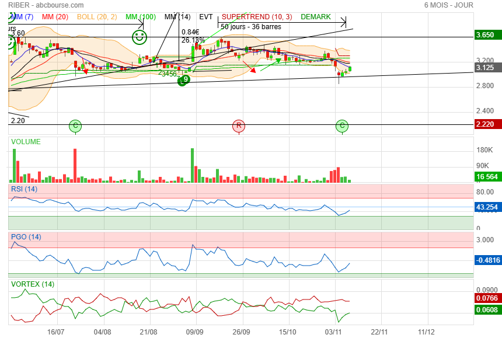This screenshot has height=338, width=502.
Task: Click the red R event marker
Action: click(x=238, y=126)
